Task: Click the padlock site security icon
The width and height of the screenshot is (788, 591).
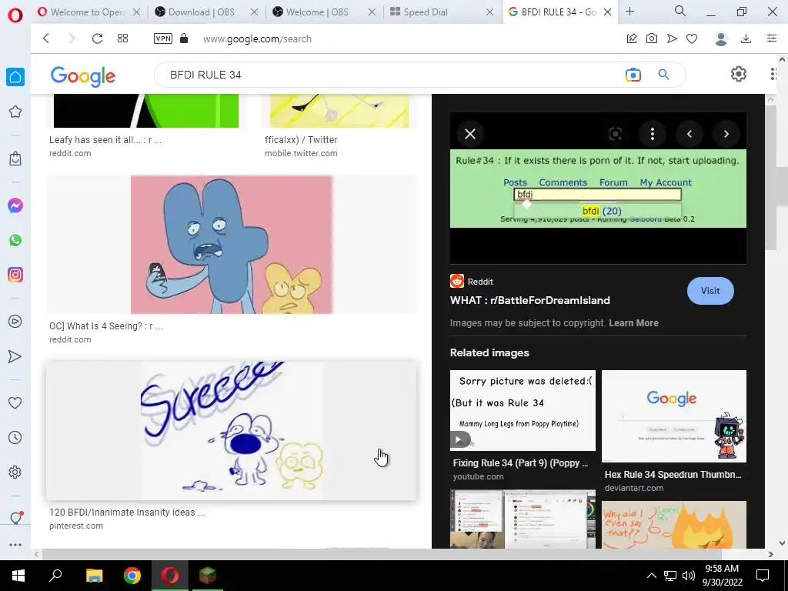Action: pos(184,38)
